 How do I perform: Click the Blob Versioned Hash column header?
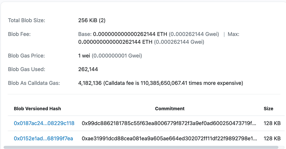[x=37, y=109]
